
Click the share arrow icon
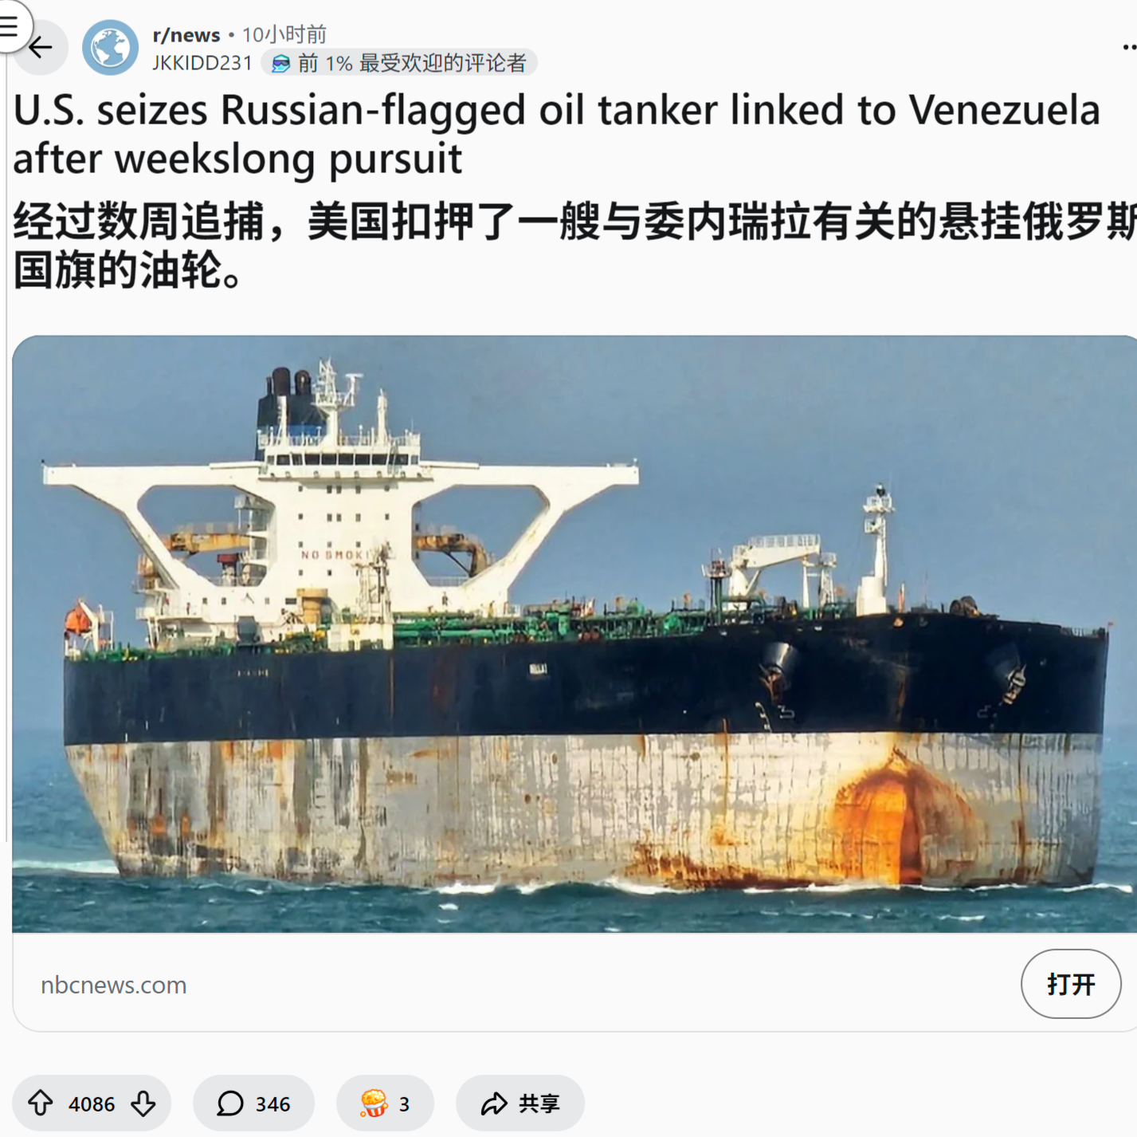click(x=494, y=1104)
